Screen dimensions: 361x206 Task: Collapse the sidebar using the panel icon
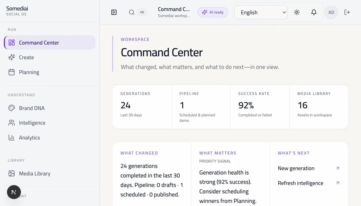114,12
